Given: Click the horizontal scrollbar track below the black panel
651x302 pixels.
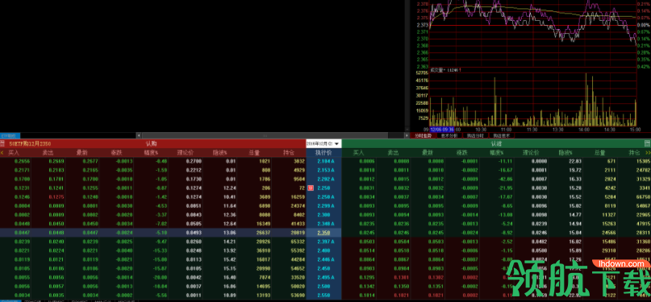Looking at the screenshot, I should pyautogui.click(x=265, y=135).
